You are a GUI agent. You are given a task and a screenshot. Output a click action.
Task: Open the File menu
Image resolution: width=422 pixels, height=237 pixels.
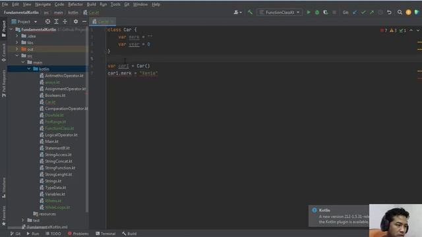5,5
